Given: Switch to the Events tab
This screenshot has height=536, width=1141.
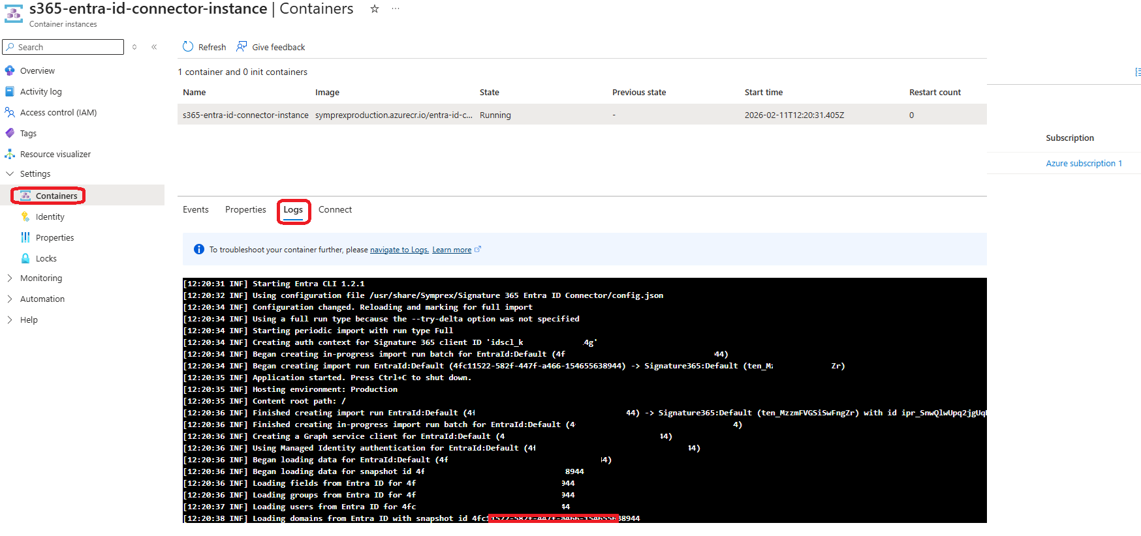Looking at the screenshot, I should pyautogui.click(x=196, y=209).
